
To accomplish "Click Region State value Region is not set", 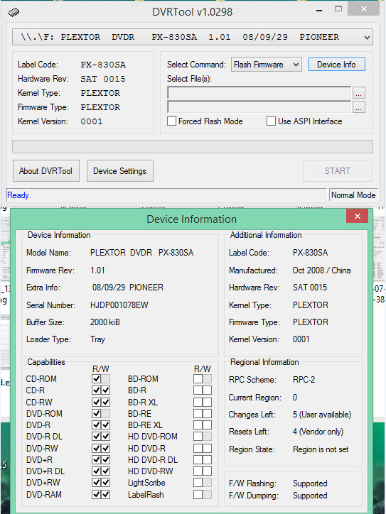I will point(321,449).
